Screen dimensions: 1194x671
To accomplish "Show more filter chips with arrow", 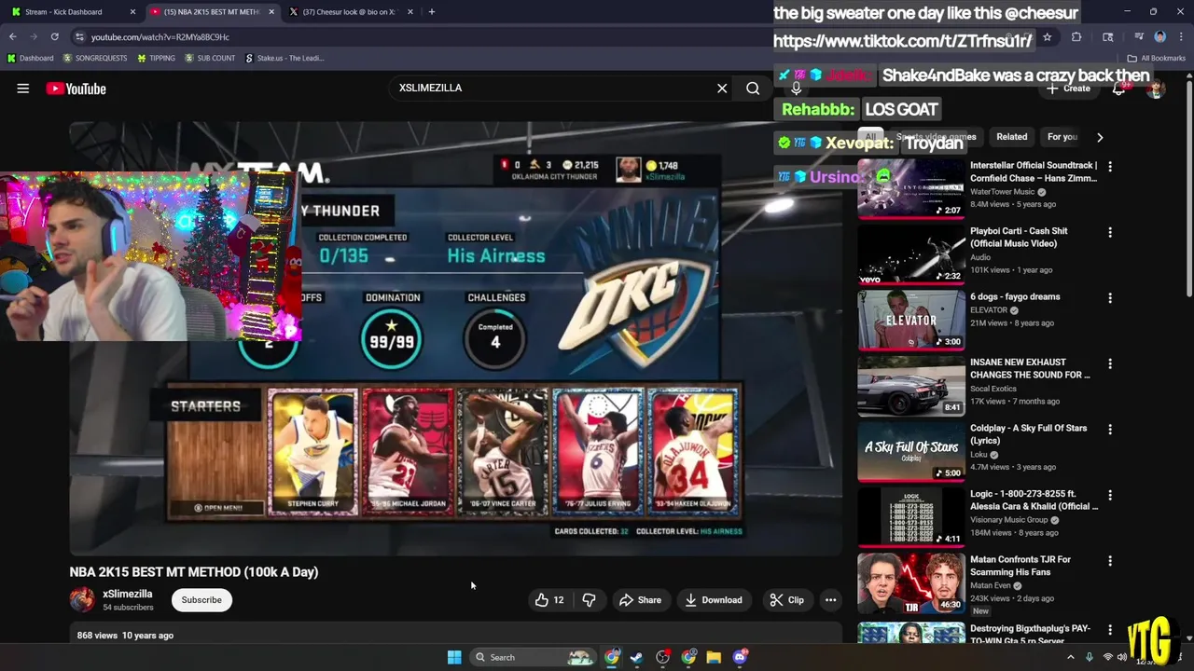I will 1100,137.
